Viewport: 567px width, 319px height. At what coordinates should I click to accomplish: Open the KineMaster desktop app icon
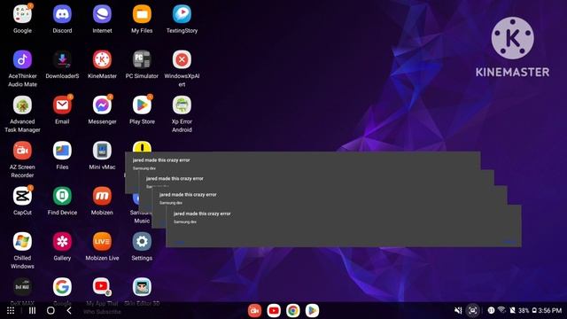coord(102,59)
